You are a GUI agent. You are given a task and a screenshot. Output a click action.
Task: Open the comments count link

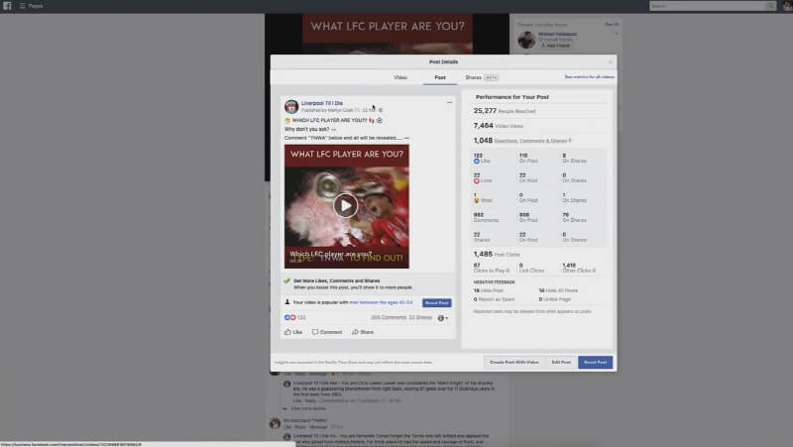389,317
